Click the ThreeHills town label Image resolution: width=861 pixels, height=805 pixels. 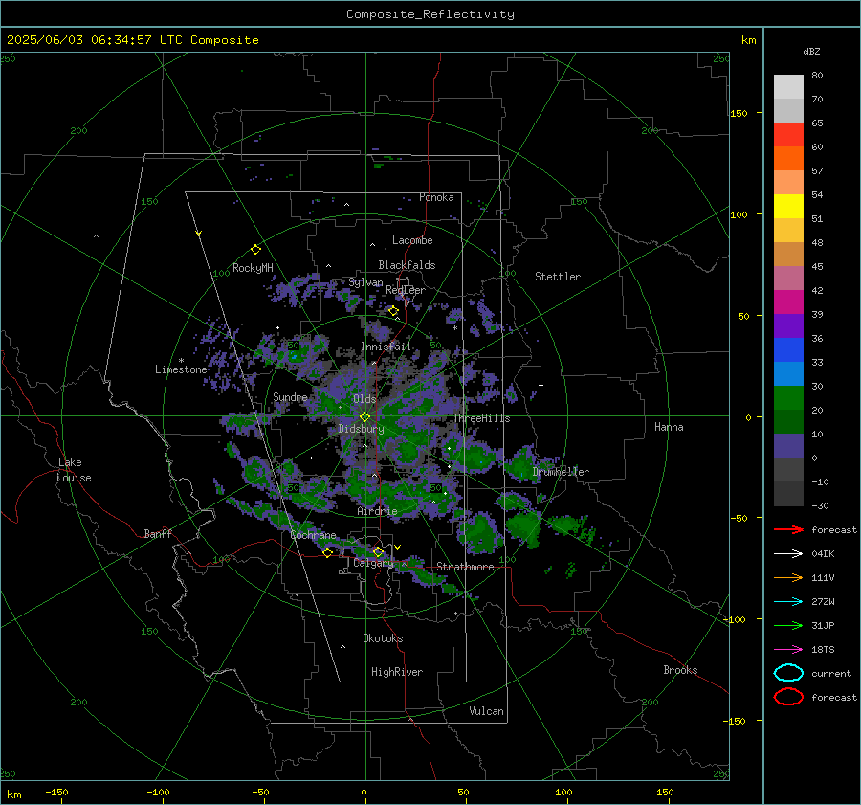coord(481,418)
